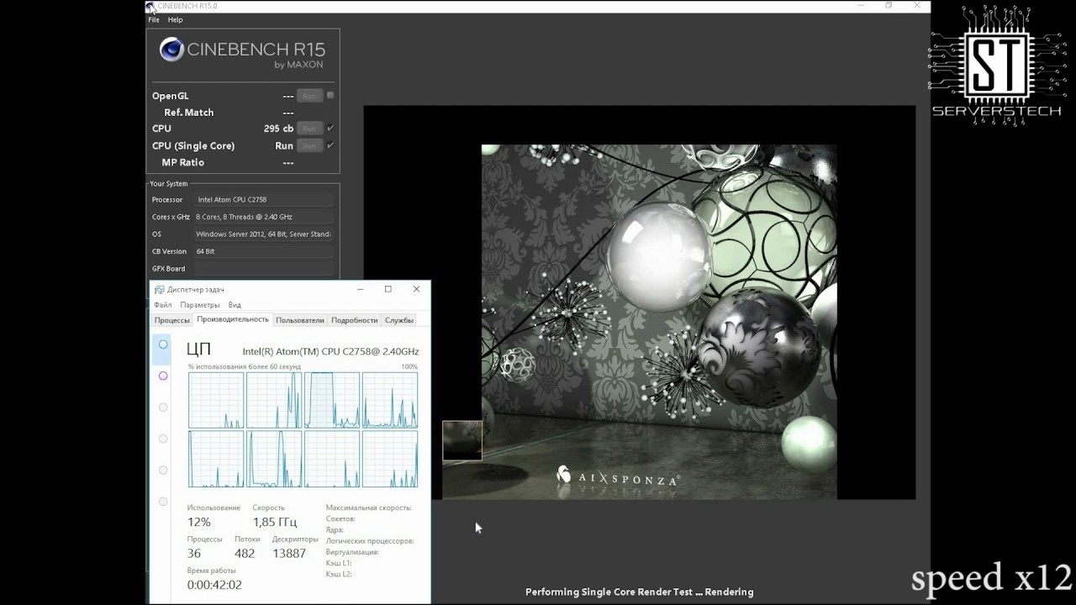Click status text "Performing Single Core Render Test"
The width and height of the screenshot is (1076, 605).
608,592
